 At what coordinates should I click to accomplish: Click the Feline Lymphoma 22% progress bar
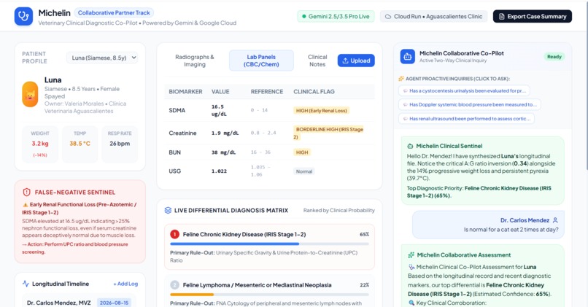coord(269,295)
